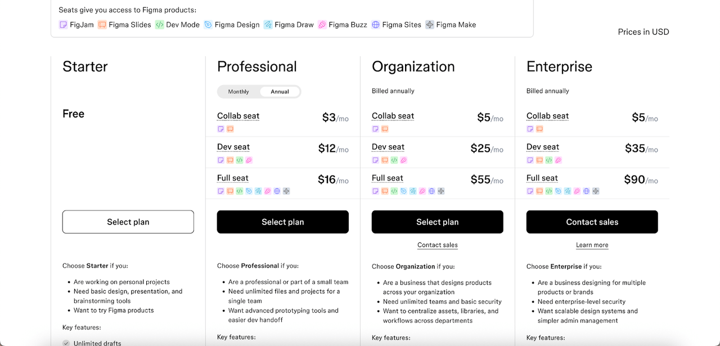Toggle the Unlimited drafts checkmark

(x=66, y=342)
